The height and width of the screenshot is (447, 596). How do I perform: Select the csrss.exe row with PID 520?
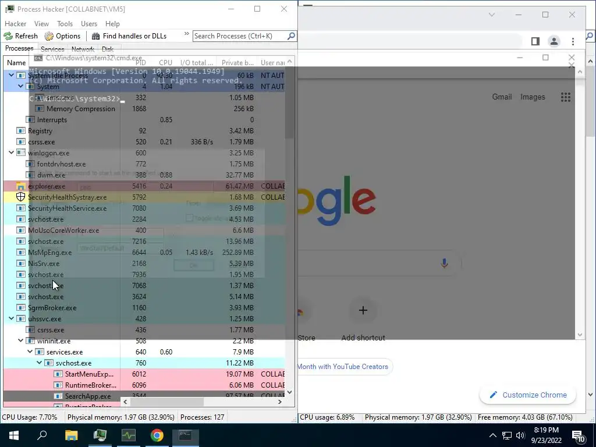(x=144, y=142)
